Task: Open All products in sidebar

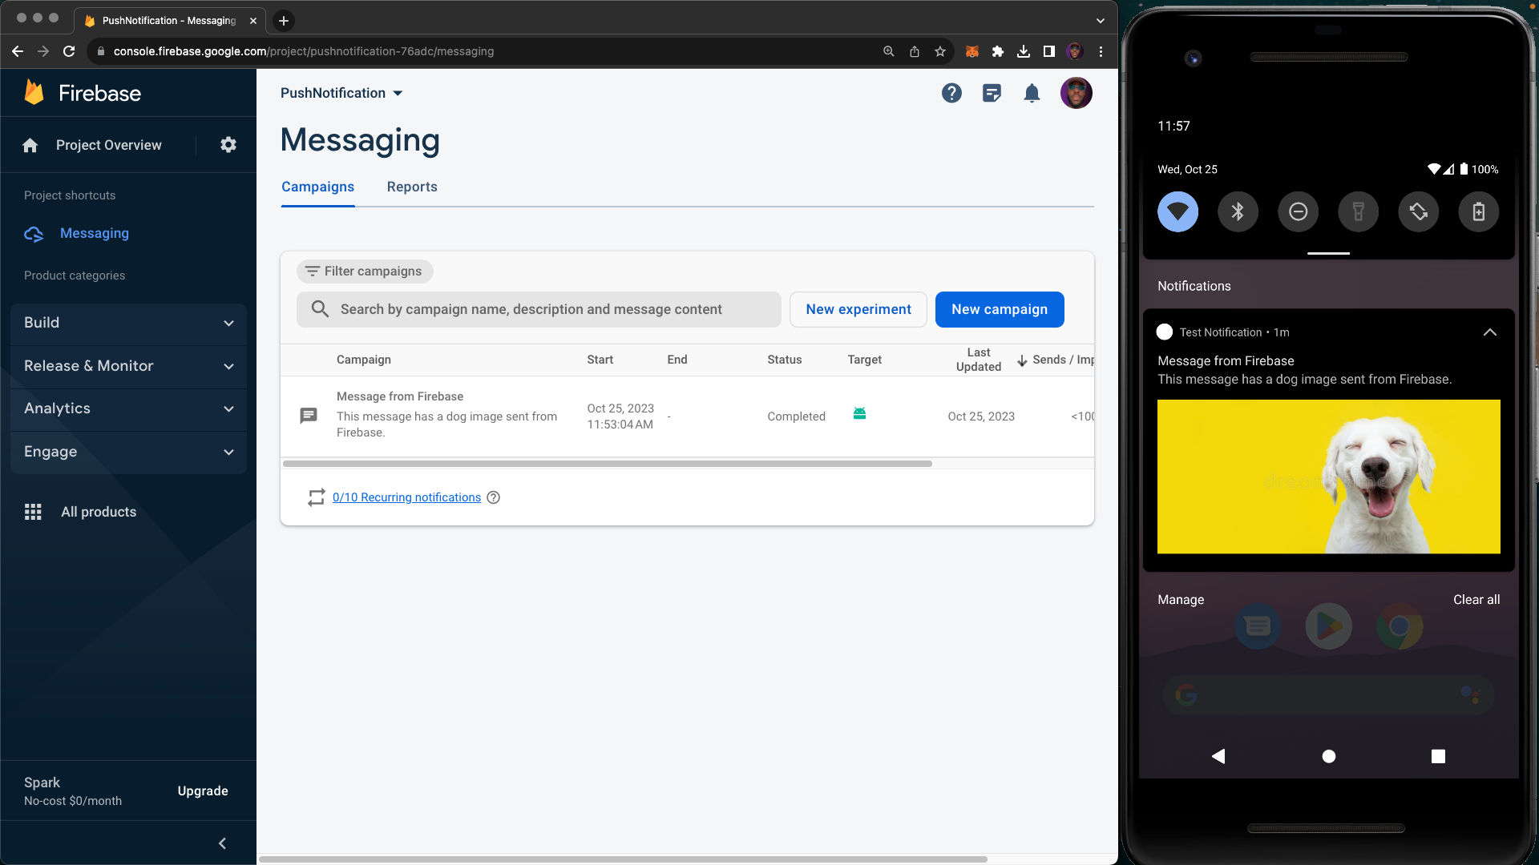Action: [x=99, y=512]
